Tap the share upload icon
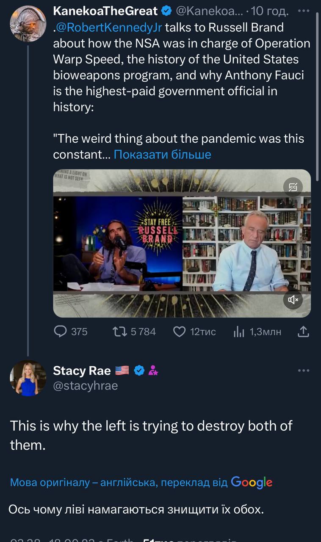321x542 pixels. click(x=303, y=332)
